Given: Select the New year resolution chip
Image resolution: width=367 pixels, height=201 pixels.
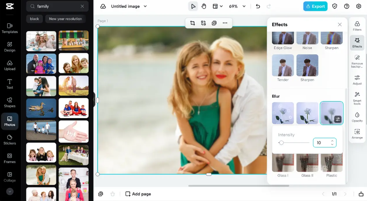Looking at the screenshot, I should tap(66, 19).
